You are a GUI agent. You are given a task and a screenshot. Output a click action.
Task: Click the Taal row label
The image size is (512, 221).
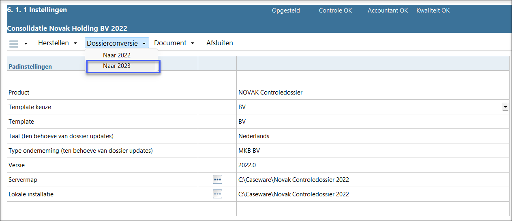(61, 136)
